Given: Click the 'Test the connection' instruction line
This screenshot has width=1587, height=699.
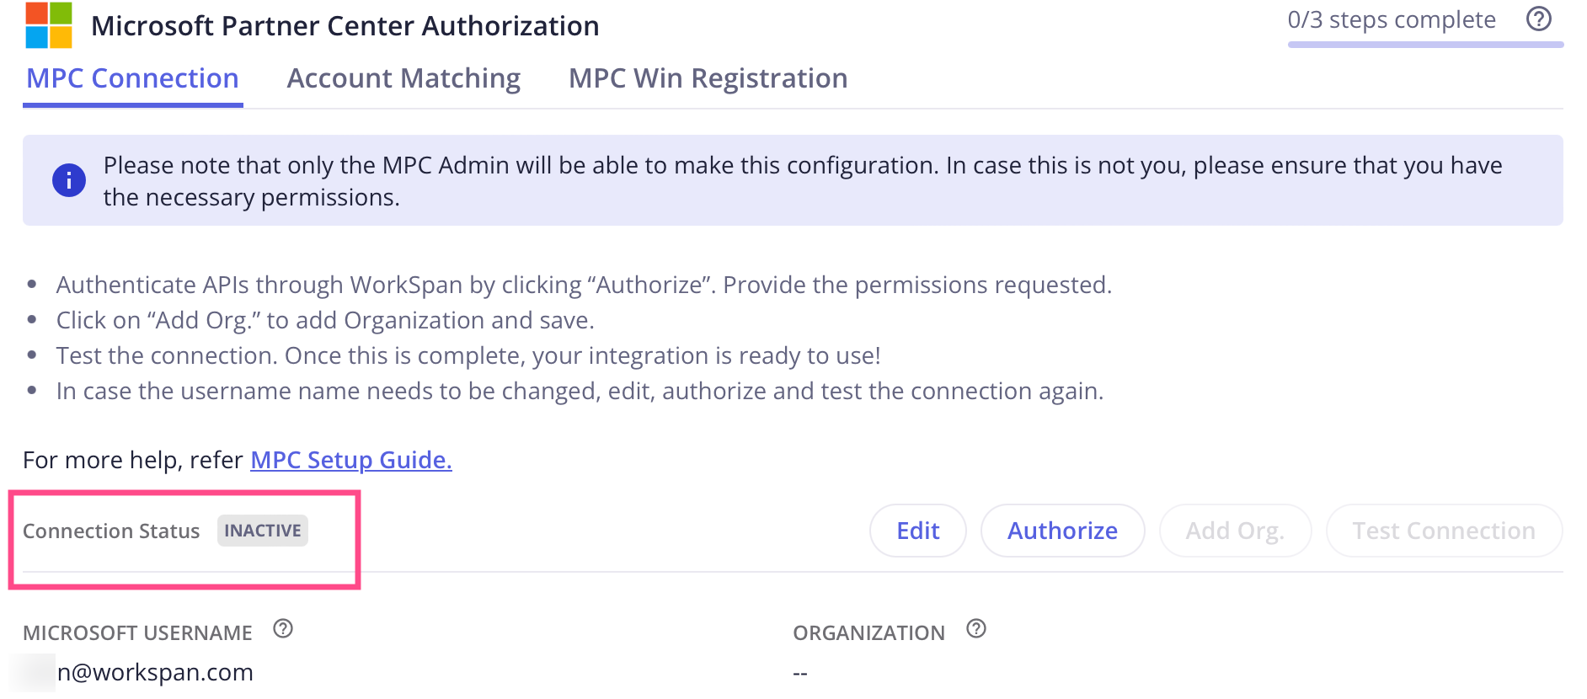Looking at the screenshot, I should (x=468, y=355).
